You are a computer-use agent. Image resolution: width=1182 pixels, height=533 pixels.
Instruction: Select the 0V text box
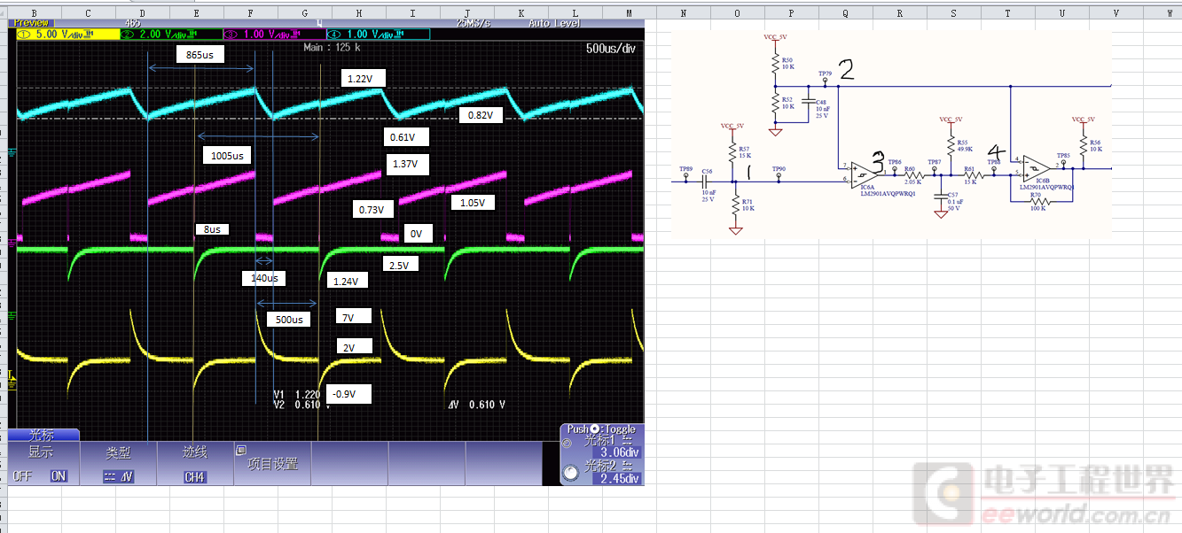pyautogui.click(x=418, y=235)
